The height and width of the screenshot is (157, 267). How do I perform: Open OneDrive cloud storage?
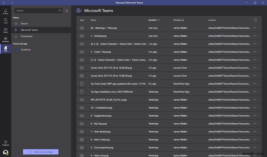(41, 50)
